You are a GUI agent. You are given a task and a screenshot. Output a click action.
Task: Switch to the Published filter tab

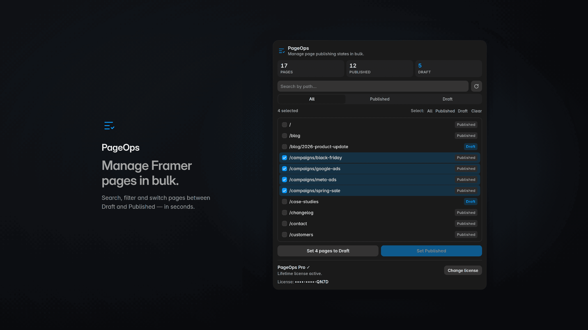(x=380, y=99)
